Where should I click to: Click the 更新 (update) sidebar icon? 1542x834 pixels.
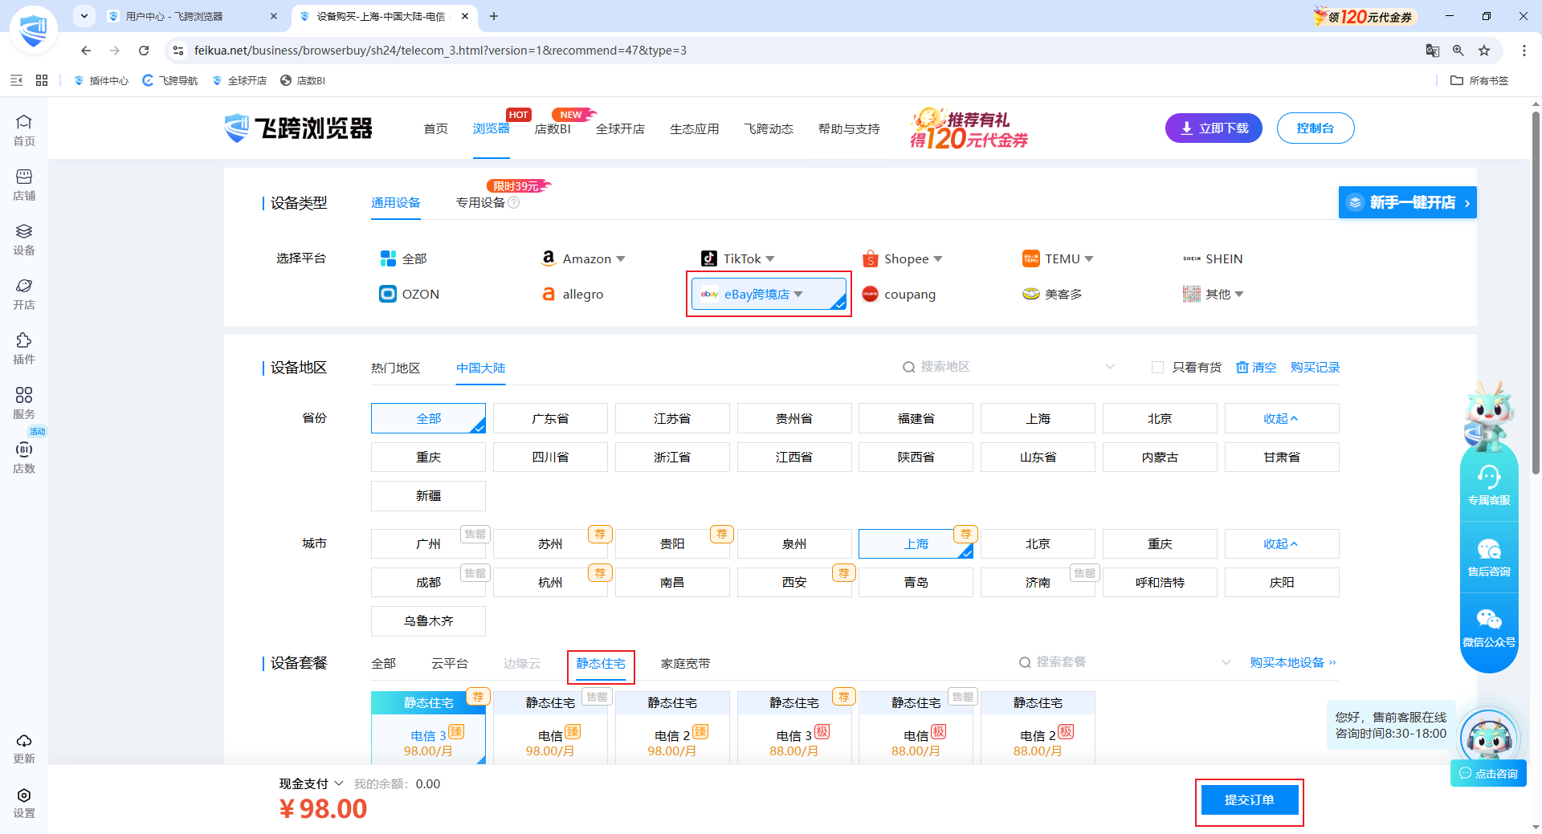[x=24, y=748]
